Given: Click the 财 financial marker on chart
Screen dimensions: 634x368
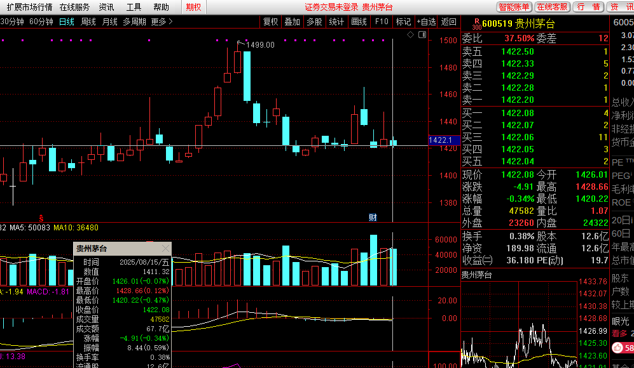Looking at the screenshot, I should pos(373,218).
